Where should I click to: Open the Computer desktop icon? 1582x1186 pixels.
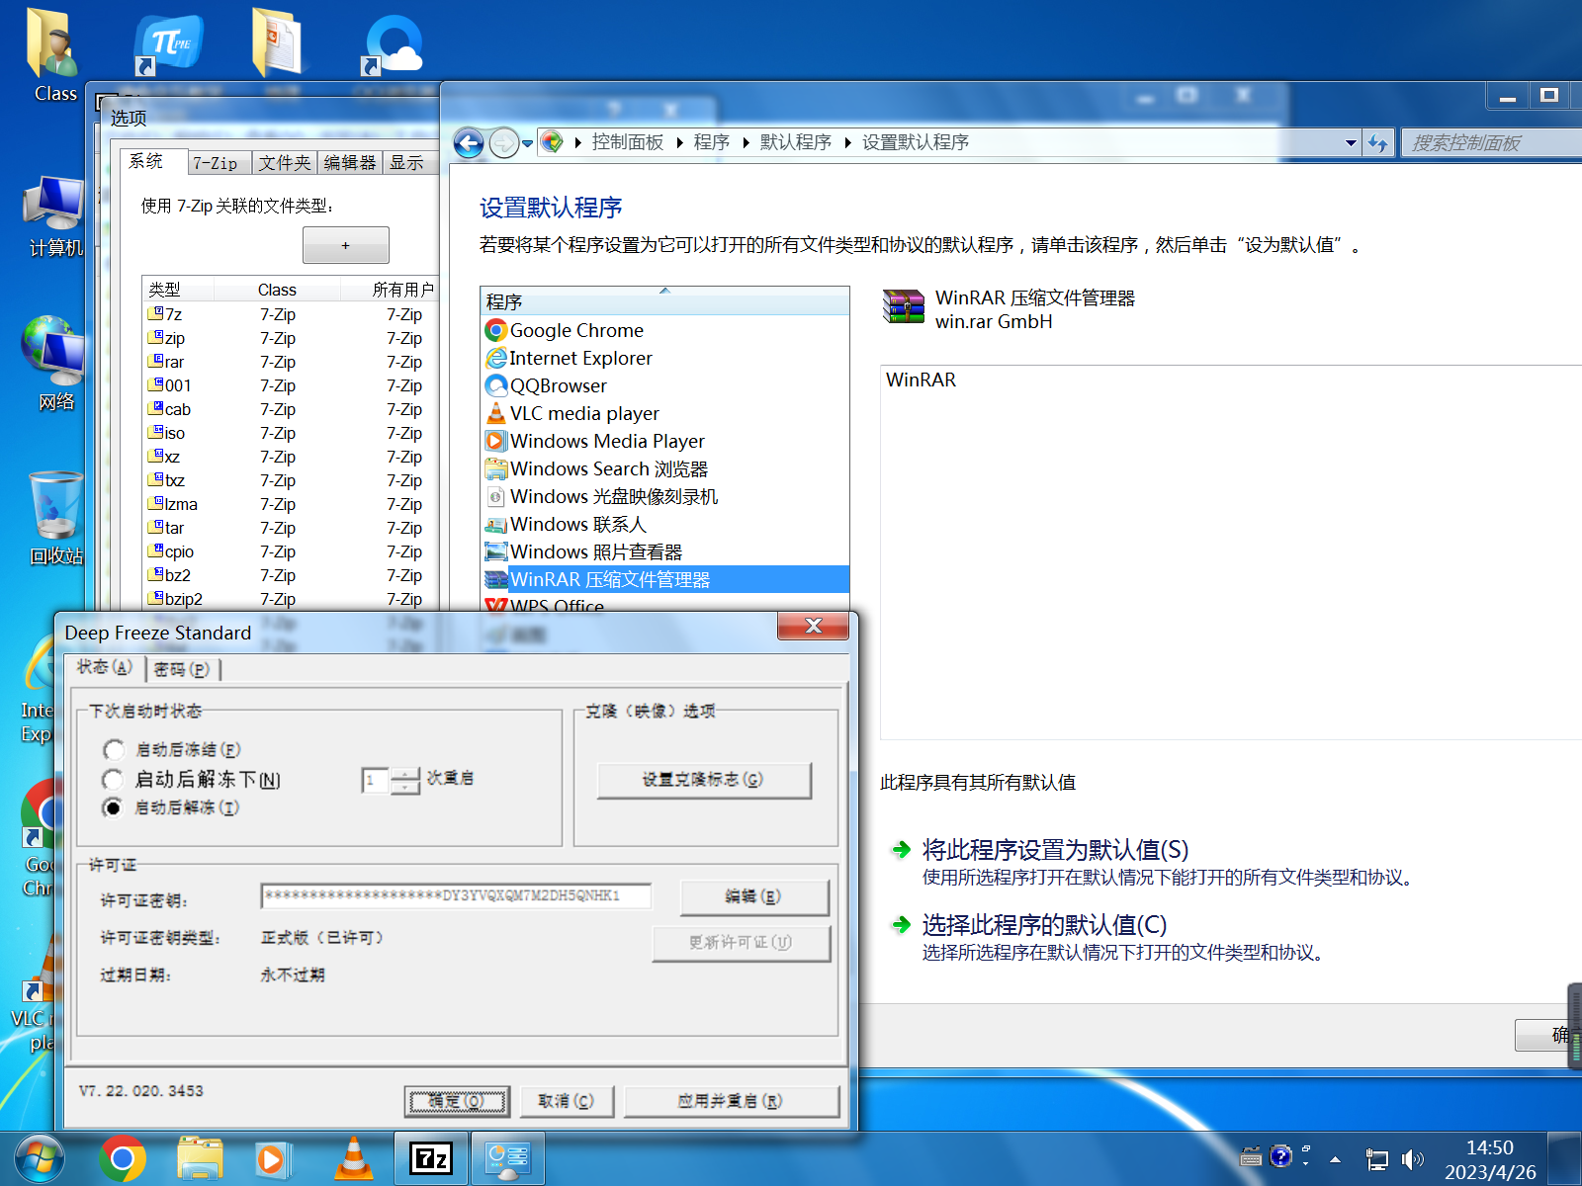(54, 215)
